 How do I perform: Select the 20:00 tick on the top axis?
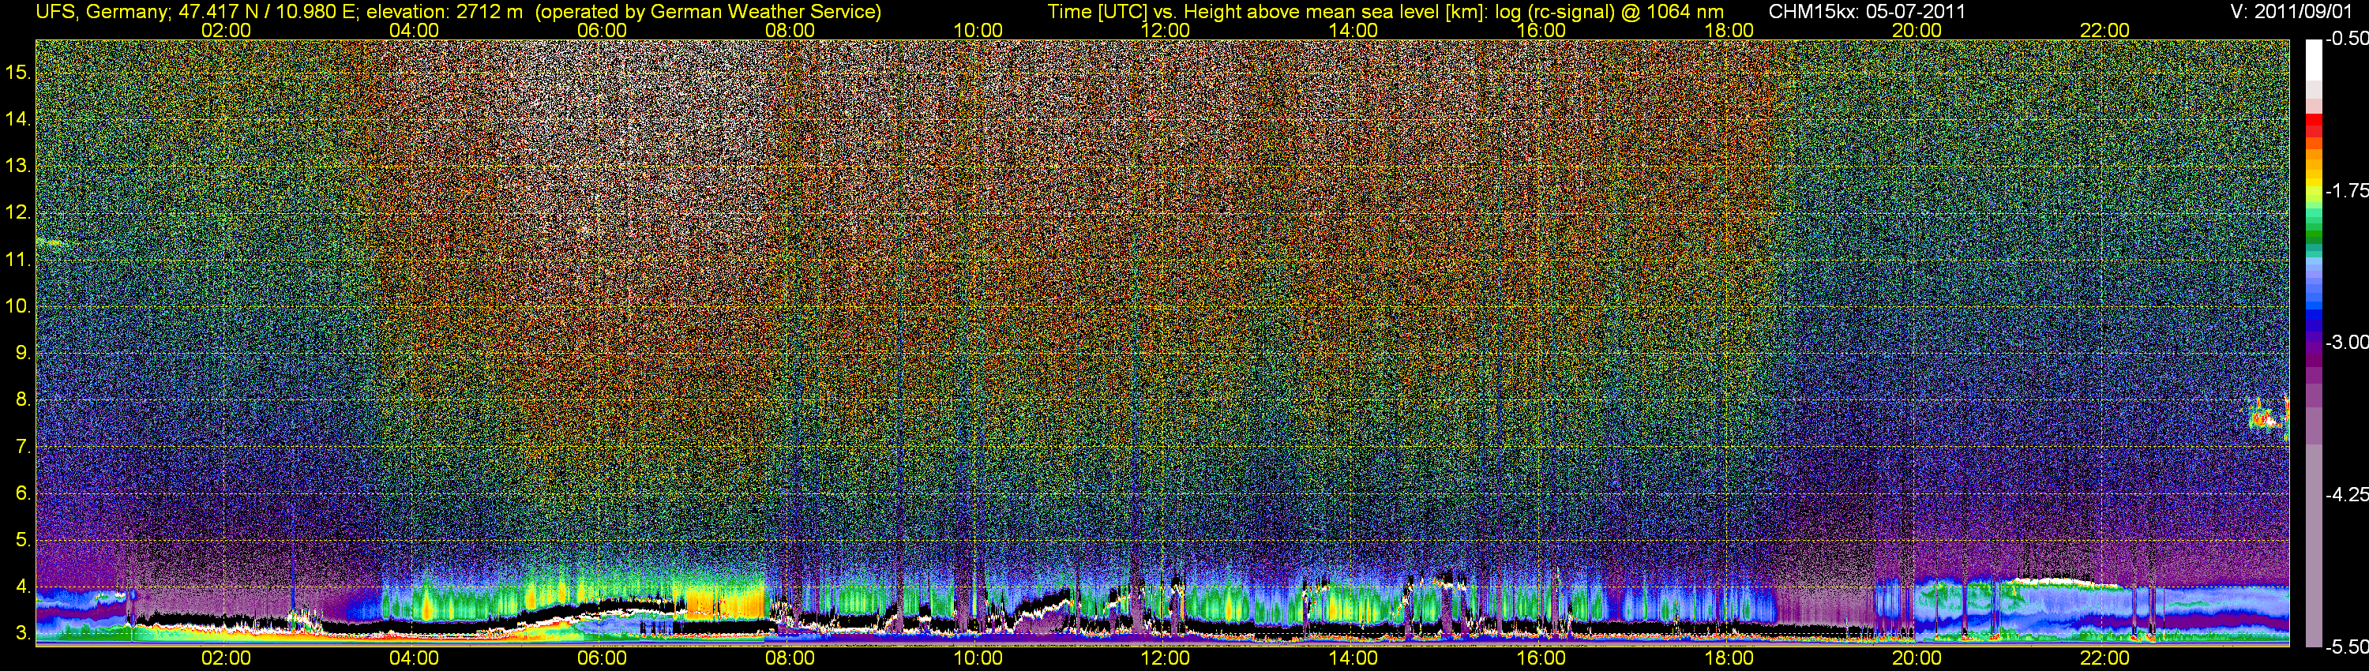point(1917,30)
